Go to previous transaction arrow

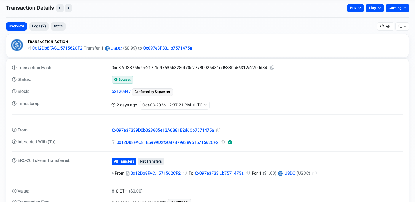[x=60, y=8]
